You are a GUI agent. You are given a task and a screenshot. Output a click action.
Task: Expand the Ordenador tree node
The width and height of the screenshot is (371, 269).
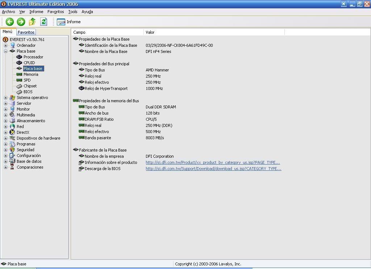(x=5, y=45)
